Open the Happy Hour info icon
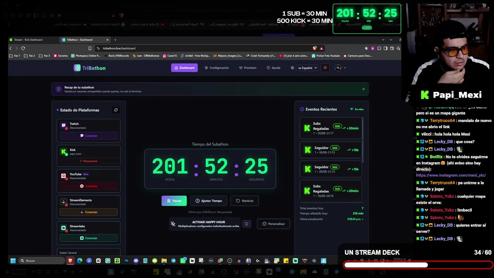Screen dimensions: 494x278 click(x=247, y=224)
